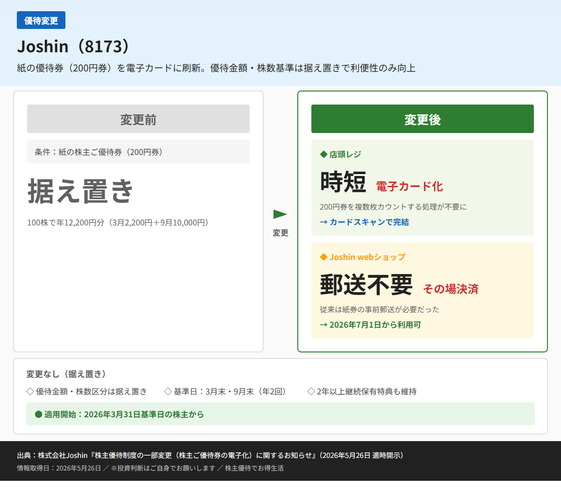This screenshot has width=561, height=492.
Task: Click the 2年以上継続保有特典も維持 item
Action: pyautogui.click(x=367, y=392)
